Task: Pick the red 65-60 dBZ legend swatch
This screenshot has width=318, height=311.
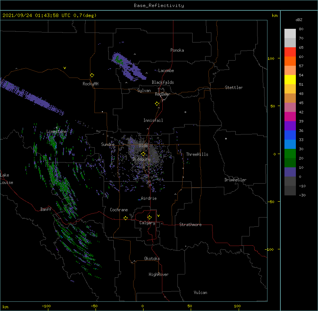Action: pos(290,52)
